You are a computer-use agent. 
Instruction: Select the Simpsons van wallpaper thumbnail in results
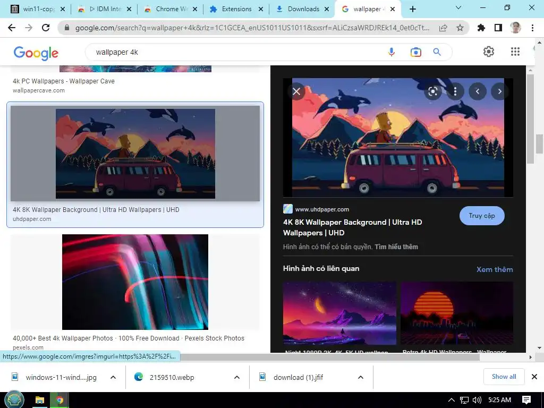tap(135, 154)
